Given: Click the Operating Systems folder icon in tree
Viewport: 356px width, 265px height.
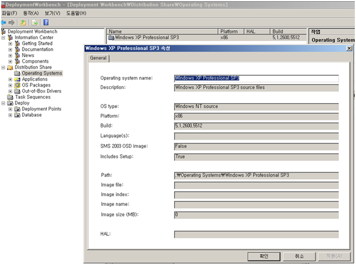Looking at the screenshot, I should pos(17,73).
